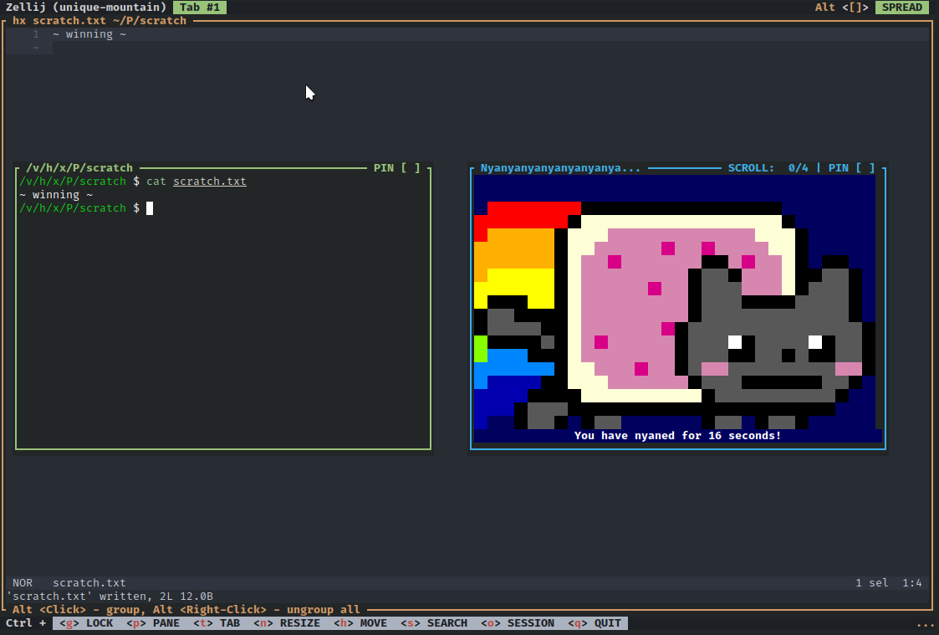Click the SPREAD layout indicator
939x635 pixels.
(902, 8)
